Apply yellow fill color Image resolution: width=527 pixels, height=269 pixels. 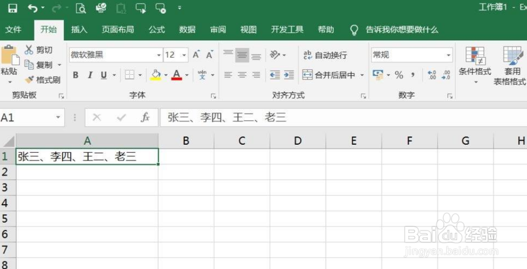point(156,75)
